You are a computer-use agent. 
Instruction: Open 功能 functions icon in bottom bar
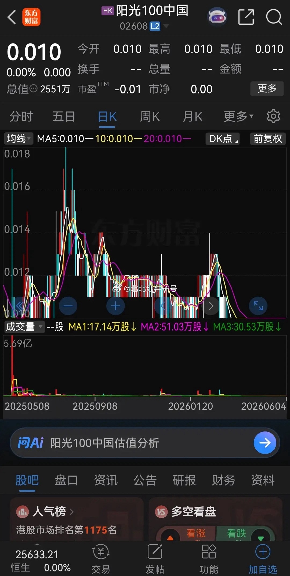coord(209,559)
